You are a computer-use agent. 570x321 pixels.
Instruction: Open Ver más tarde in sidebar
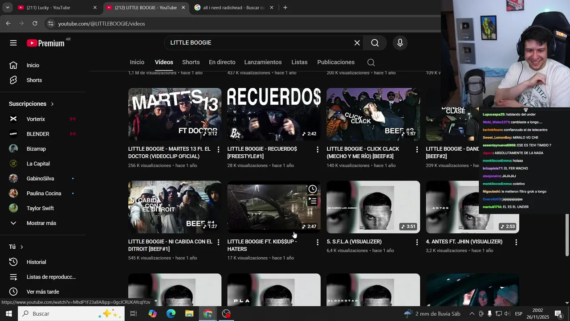click(42, 292)
